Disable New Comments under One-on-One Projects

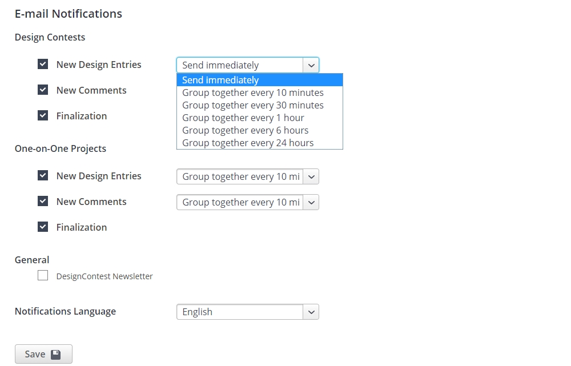[x=43, y=201]
